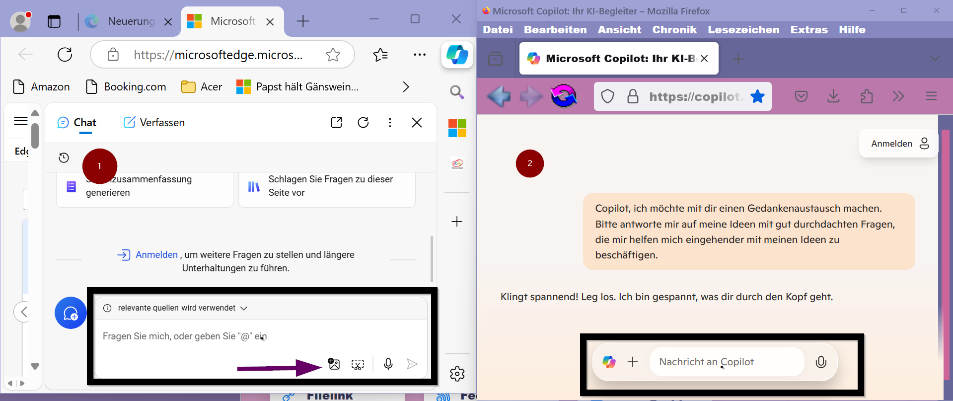This screenshot has width=953, height=401.
Task: Open the Acer favorites folder
Action: pyautogui.click(x=202, y=87)
